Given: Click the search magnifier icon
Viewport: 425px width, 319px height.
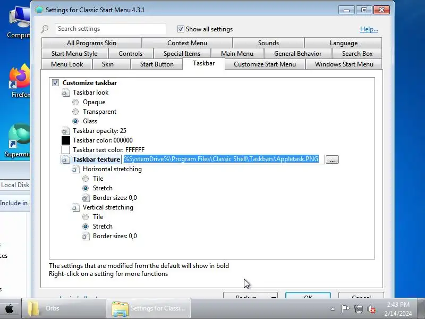Looking at the screenshot, I should click(x=45, y=29).
